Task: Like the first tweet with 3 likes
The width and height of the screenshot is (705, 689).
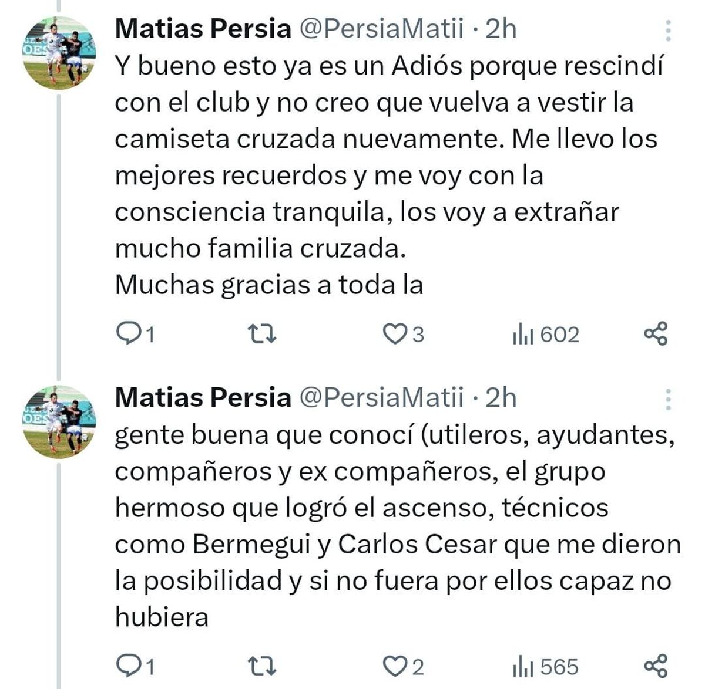Action: (392, 334)
